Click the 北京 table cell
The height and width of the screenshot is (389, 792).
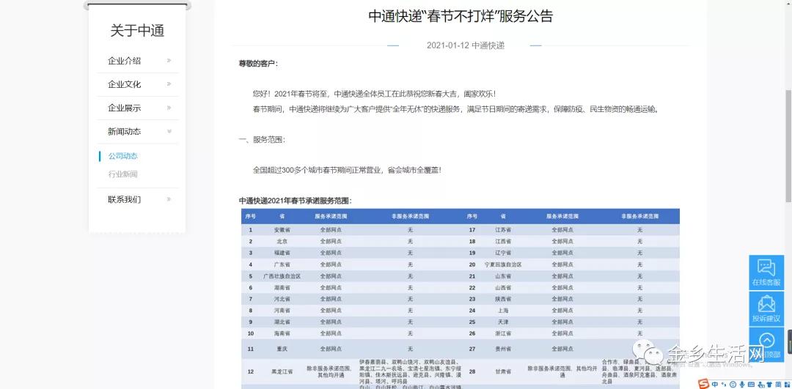(x=282, y=241)
